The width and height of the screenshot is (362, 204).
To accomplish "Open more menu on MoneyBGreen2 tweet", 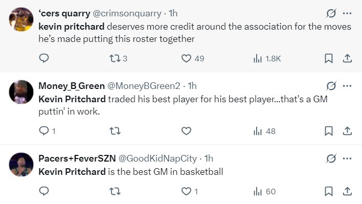I will [347, 86].
